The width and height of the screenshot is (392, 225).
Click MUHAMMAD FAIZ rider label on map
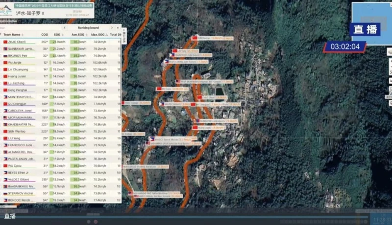tap(154, 193)
